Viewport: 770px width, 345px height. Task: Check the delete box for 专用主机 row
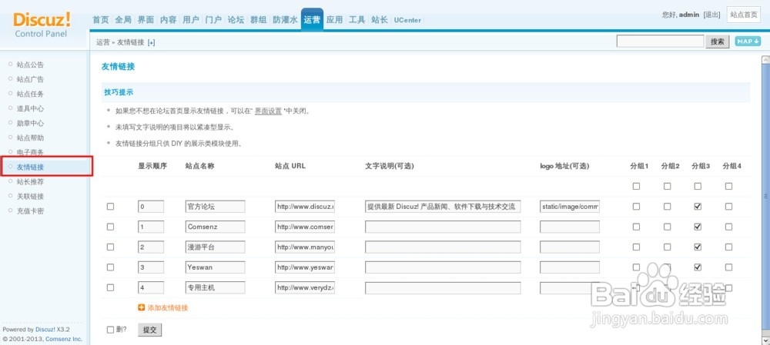pos(110,287)
